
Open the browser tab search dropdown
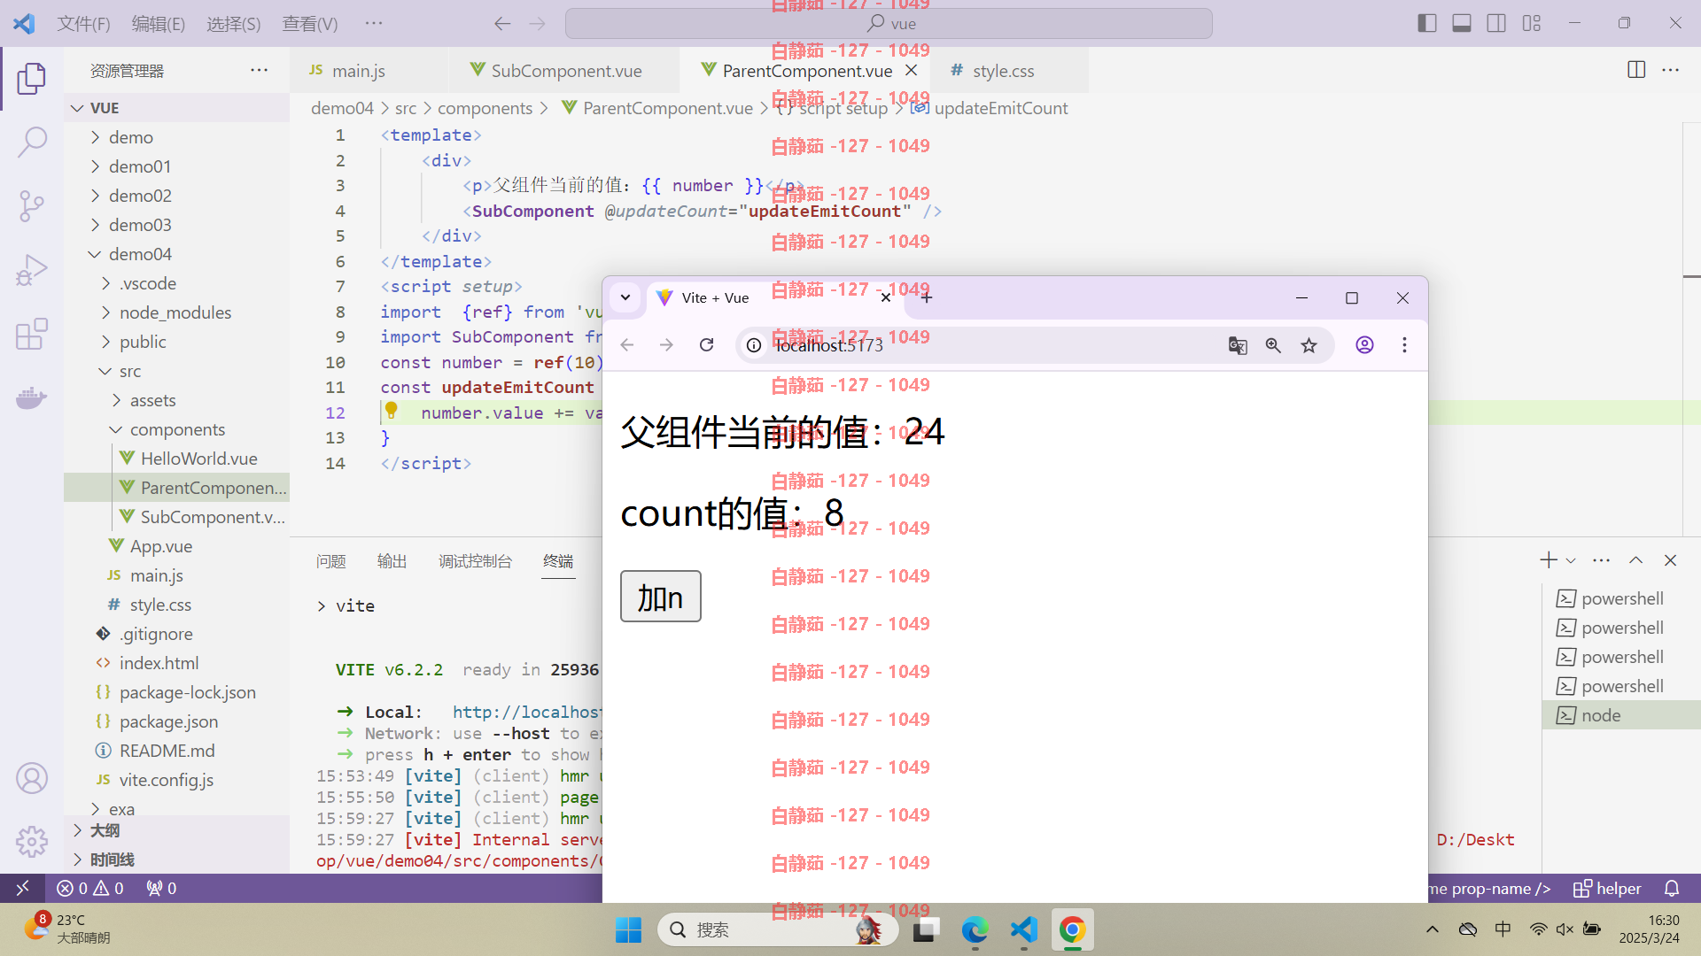coord(625,297)
